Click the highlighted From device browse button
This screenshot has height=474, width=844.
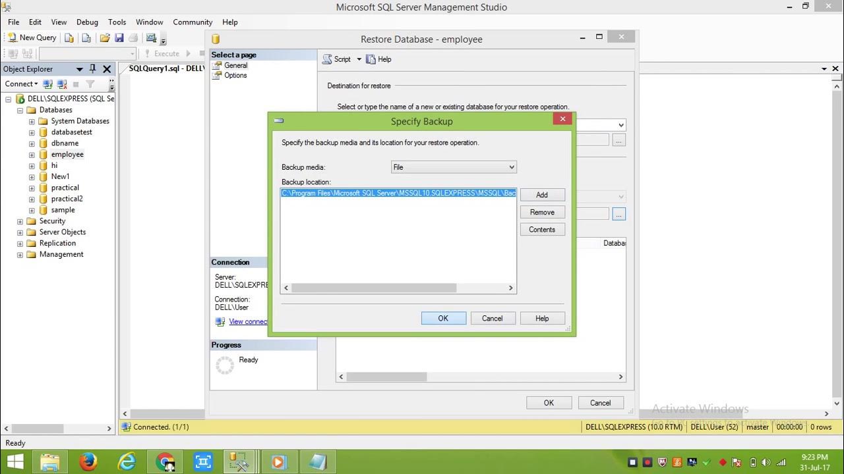pos(618,214)
